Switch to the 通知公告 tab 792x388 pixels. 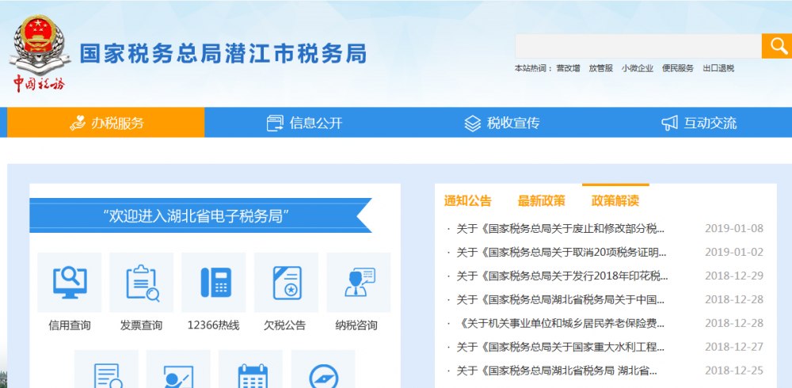point(467,200)
